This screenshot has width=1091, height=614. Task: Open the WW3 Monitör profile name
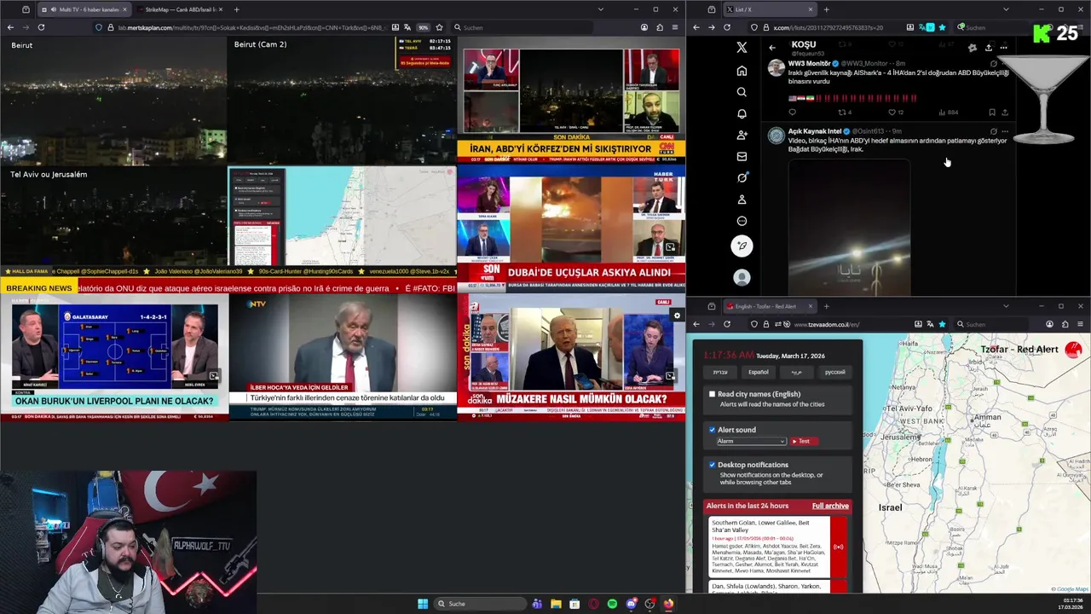point(809,64)
